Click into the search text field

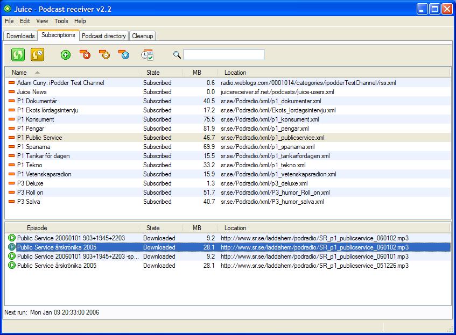224,55
